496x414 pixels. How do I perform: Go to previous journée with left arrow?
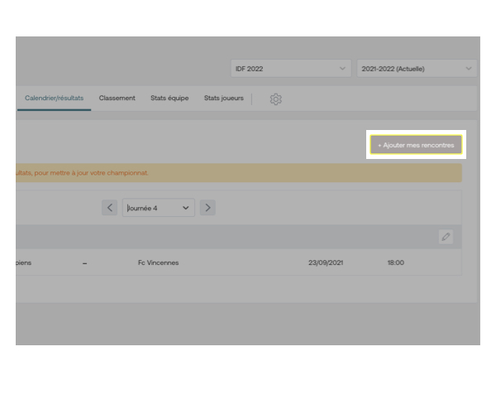109,208
